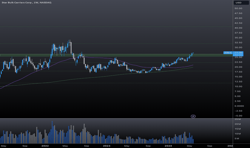Select the −2.50 price axis label
The image size is (250, 148).
[x=238, y=111]
